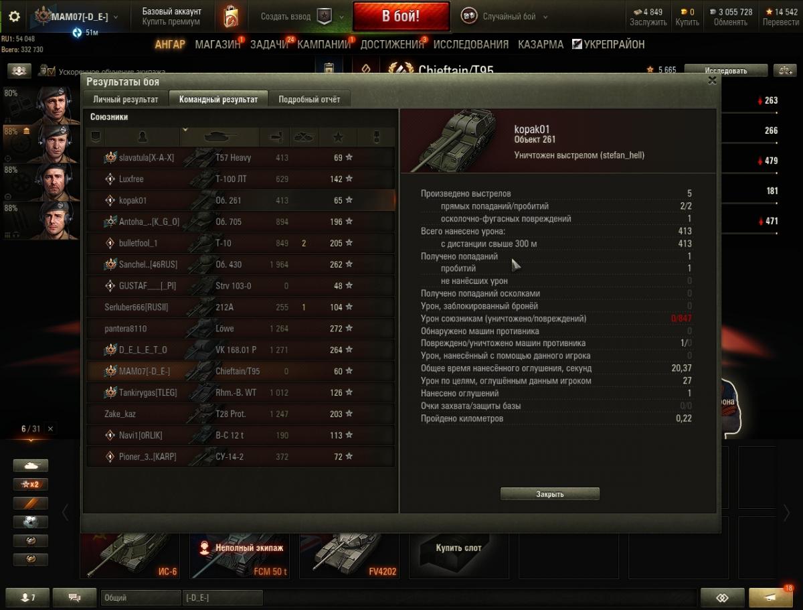Start battle with the В бой! button
The width and height of the screenshot is (803, 610).
pyautogui.click(x=401, y=17)
